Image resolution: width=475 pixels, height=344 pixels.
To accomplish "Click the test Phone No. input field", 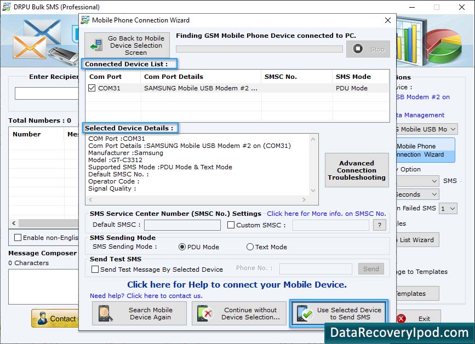I will 316,268.
